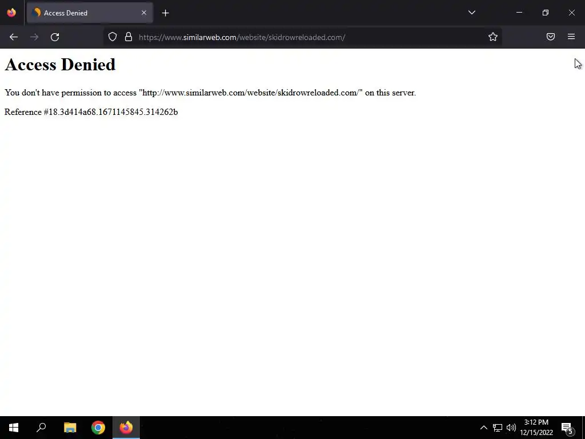This screenshot has width=585, height=439.
Task: Click the "You don't have permission" sentence
Action: (210, 93)
